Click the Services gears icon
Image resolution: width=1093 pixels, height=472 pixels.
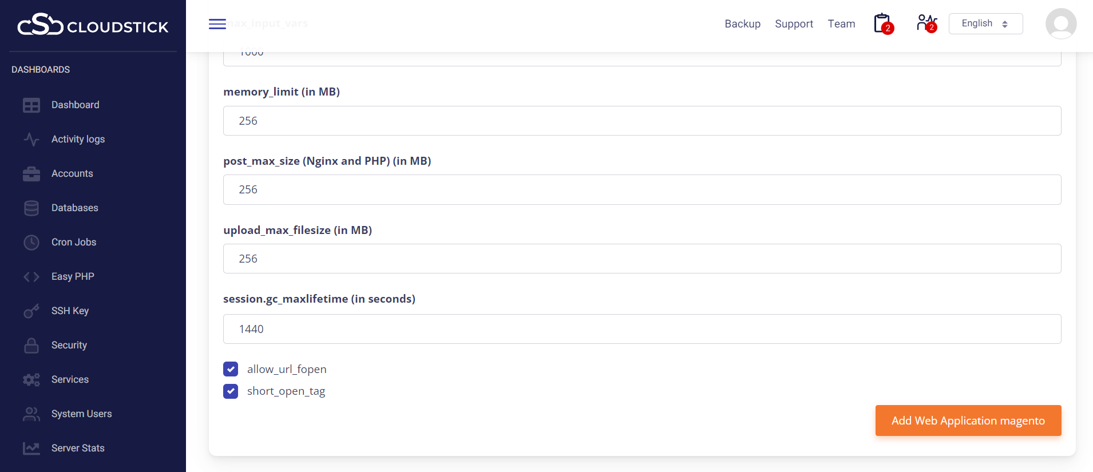pyautogui.click(x=31, y=380)
